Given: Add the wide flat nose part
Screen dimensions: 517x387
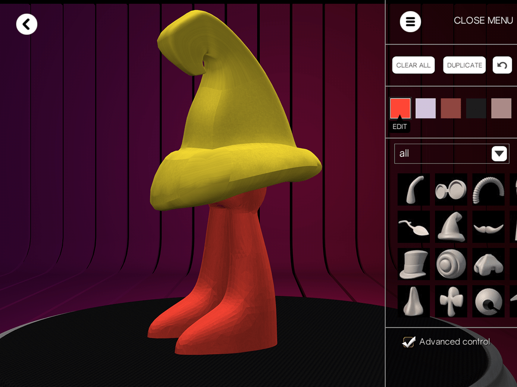Looking at the screenshot, I should point(489,264).
